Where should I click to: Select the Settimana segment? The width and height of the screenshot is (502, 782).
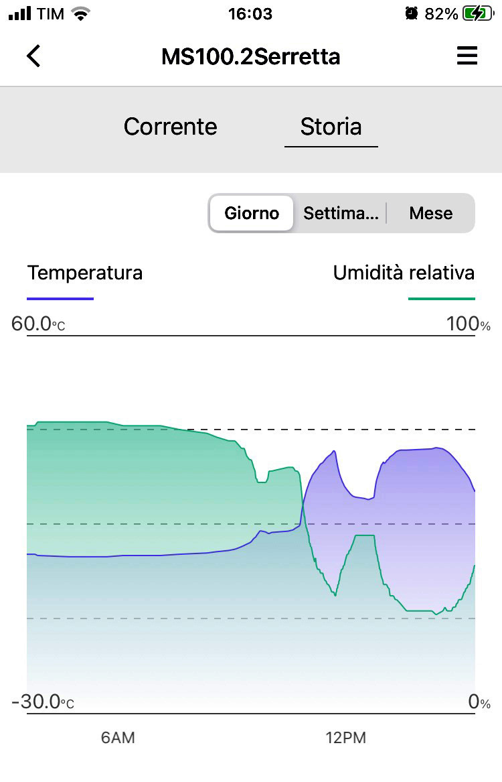tap(341, 213)
